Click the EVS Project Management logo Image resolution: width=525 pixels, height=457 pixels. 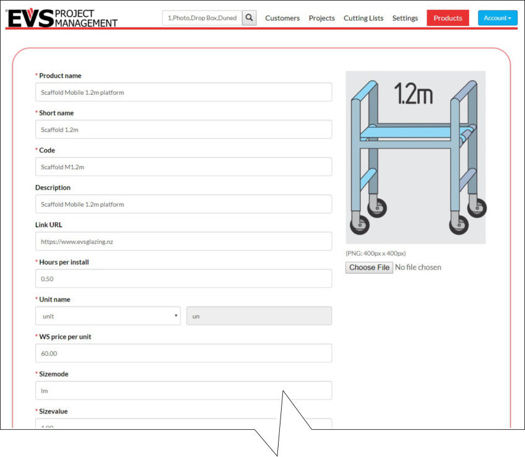(62, 18)
